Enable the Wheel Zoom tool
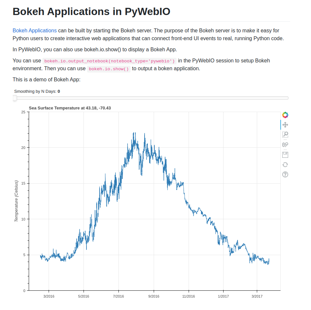Screen dimensions: 311x310 (x=285, y=144)
